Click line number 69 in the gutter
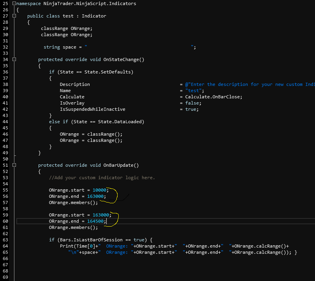Screen dimensions: 315x281 pyautogui.click(x=5, y=277)
